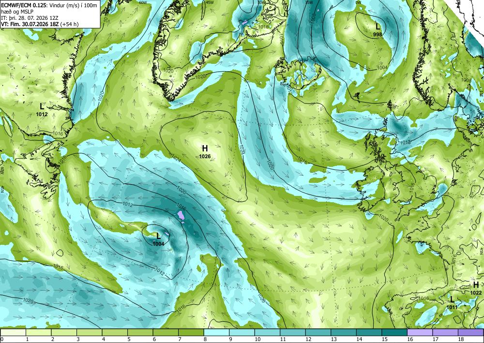Image resolution: width=484 pixels, height=343 pixels.
Task: Click the legend number 16
Action: pyautogui.click(x=409, y=339)
